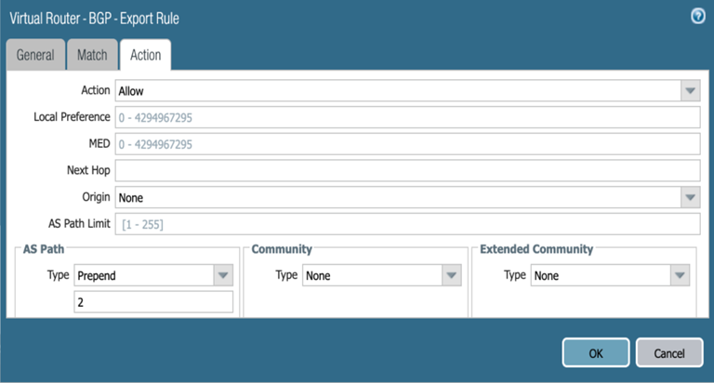Click the Community section heading

(282, 249)
